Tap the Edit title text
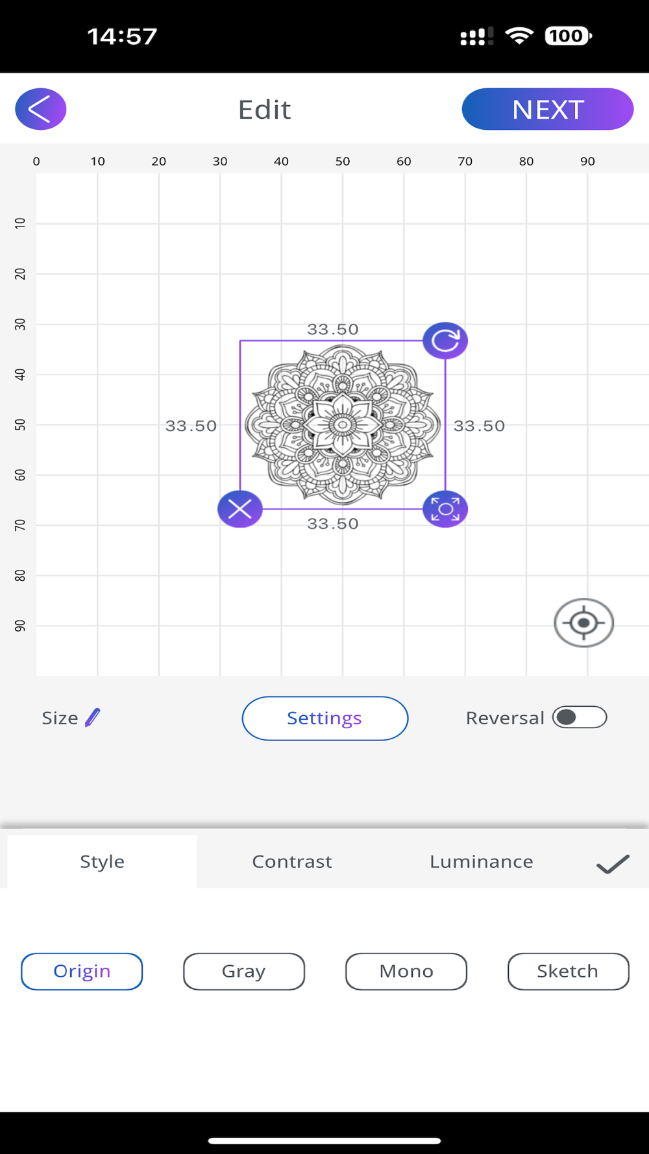 pyautogui.click(x=264, y=110)
